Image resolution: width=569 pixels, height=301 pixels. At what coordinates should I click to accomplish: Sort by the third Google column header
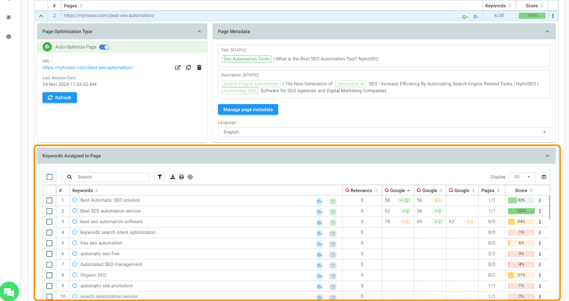click(462, 191)
